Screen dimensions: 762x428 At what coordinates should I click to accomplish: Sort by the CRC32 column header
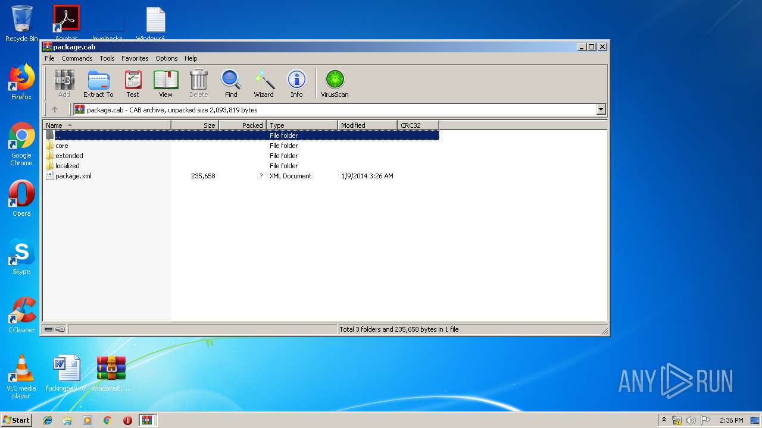coord(418,125)
